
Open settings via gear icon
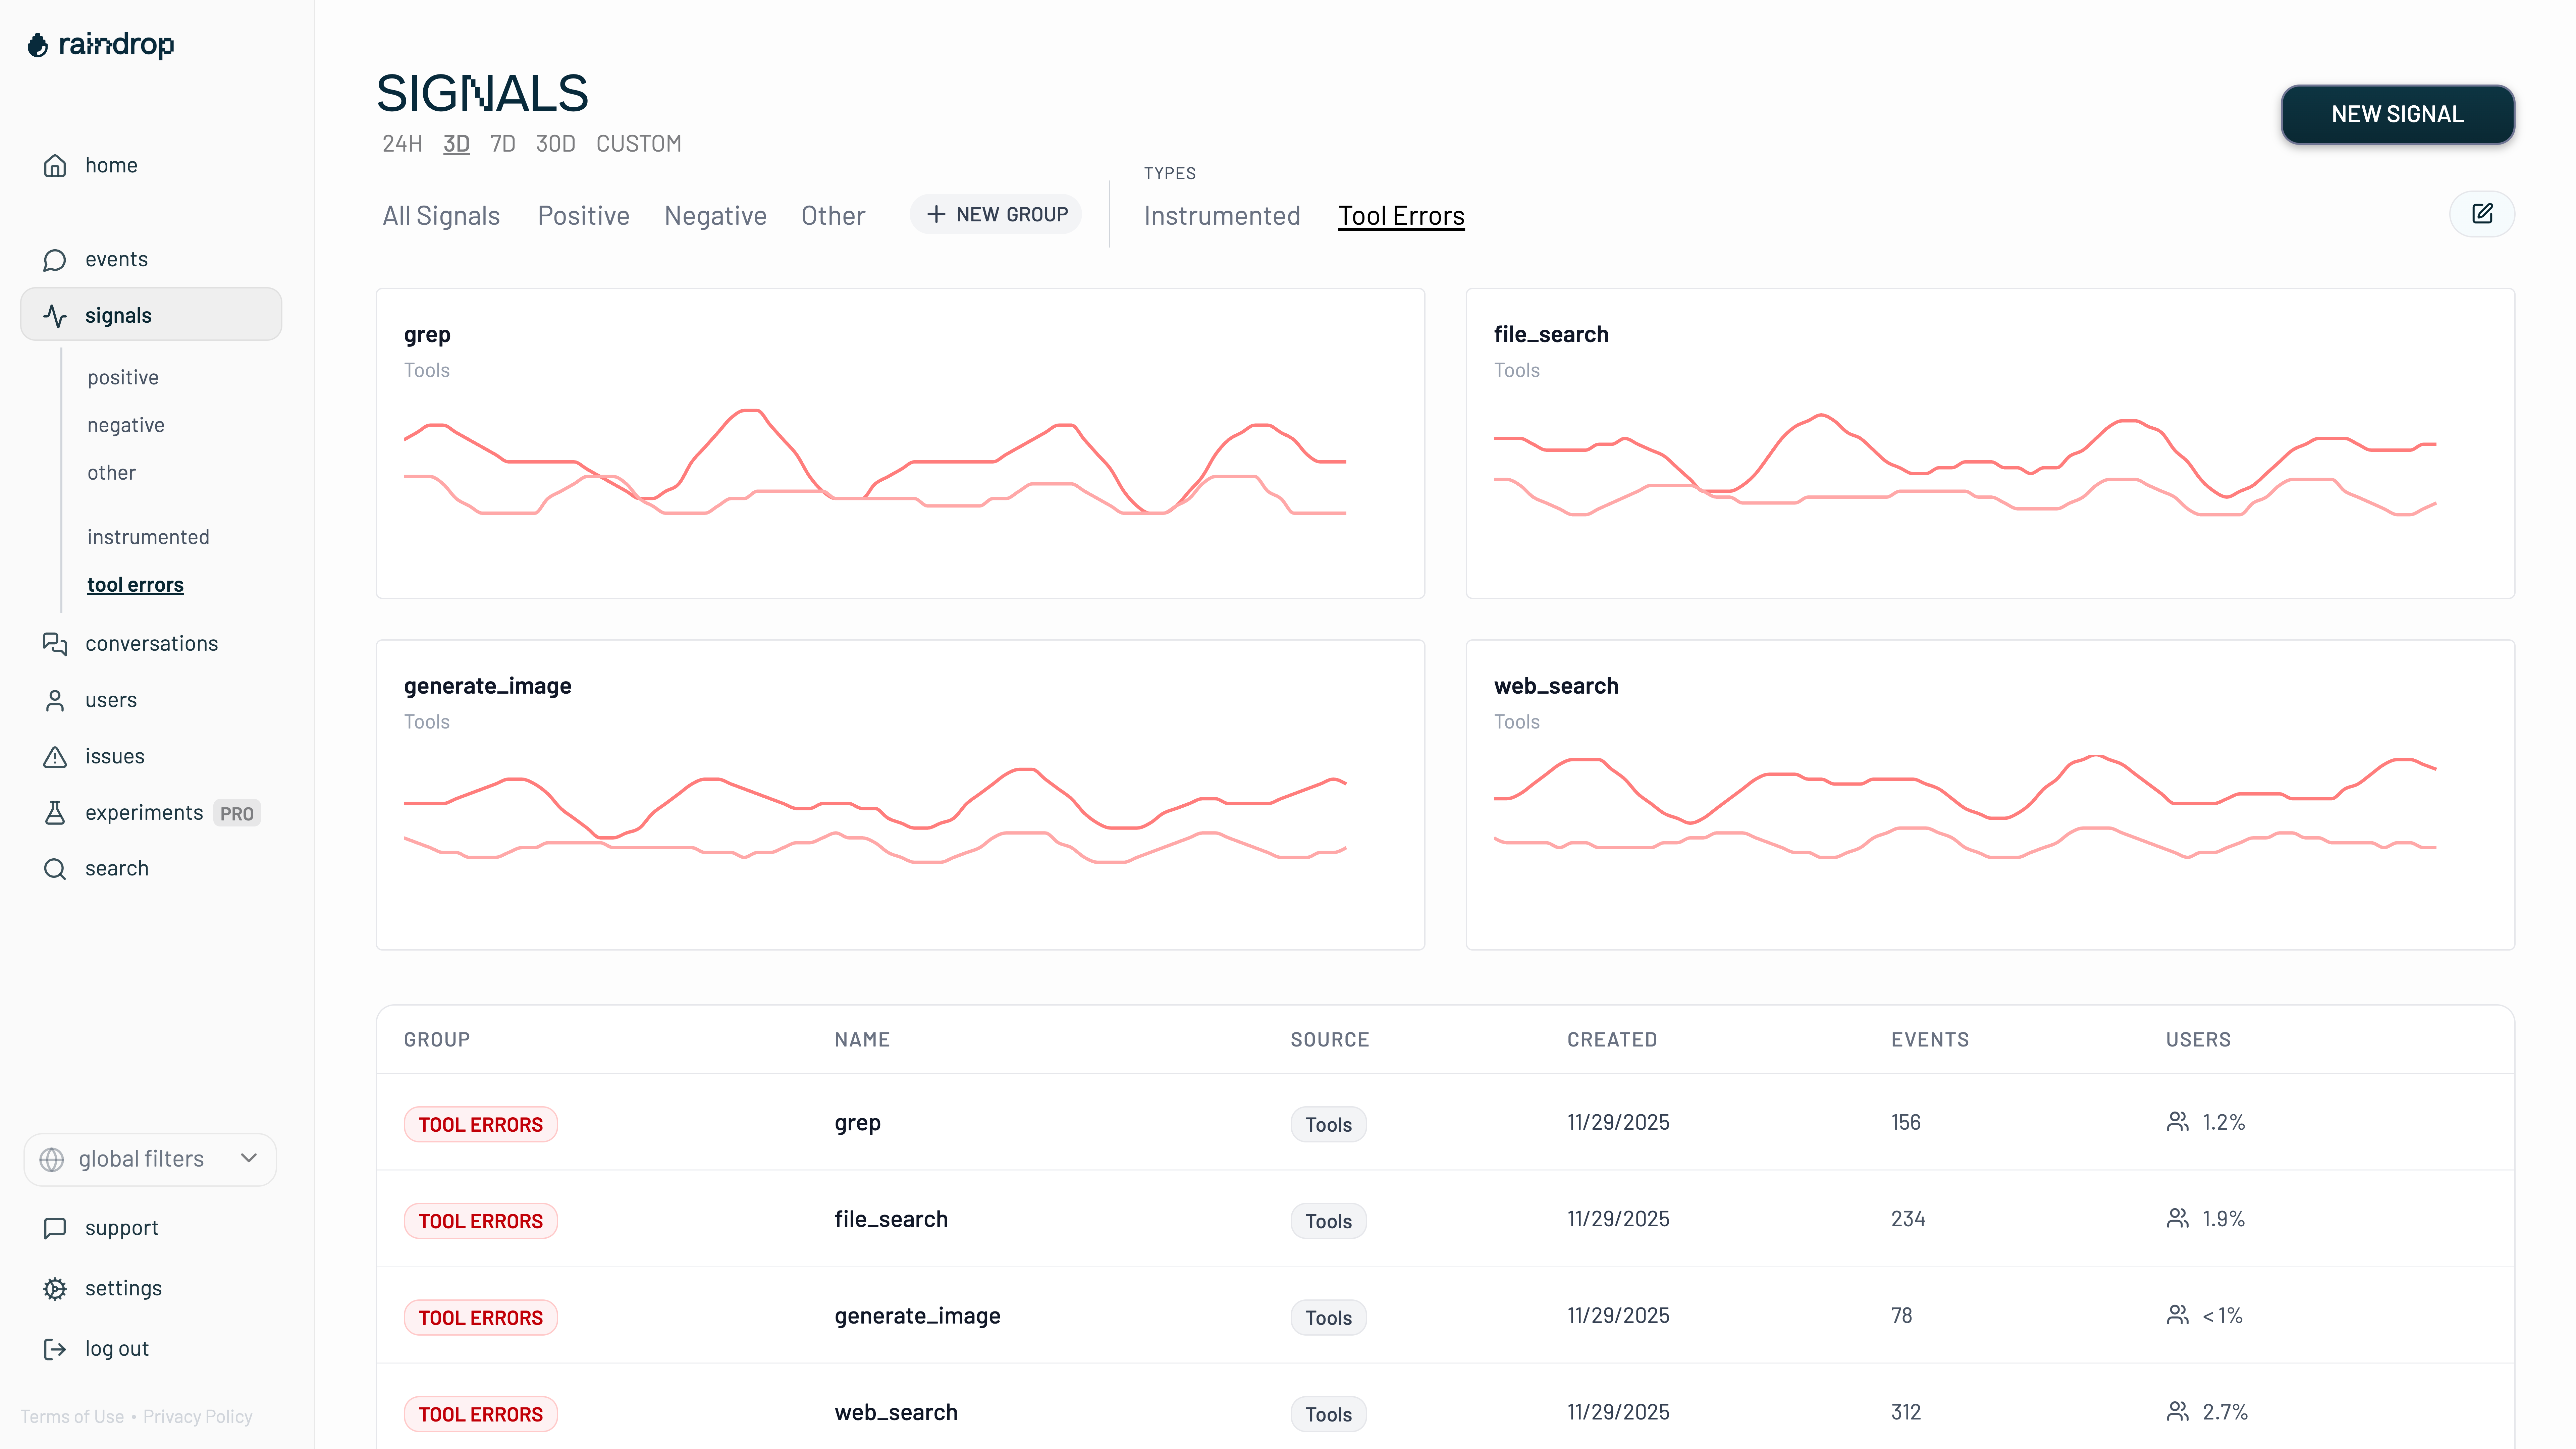coord(55,1289)
